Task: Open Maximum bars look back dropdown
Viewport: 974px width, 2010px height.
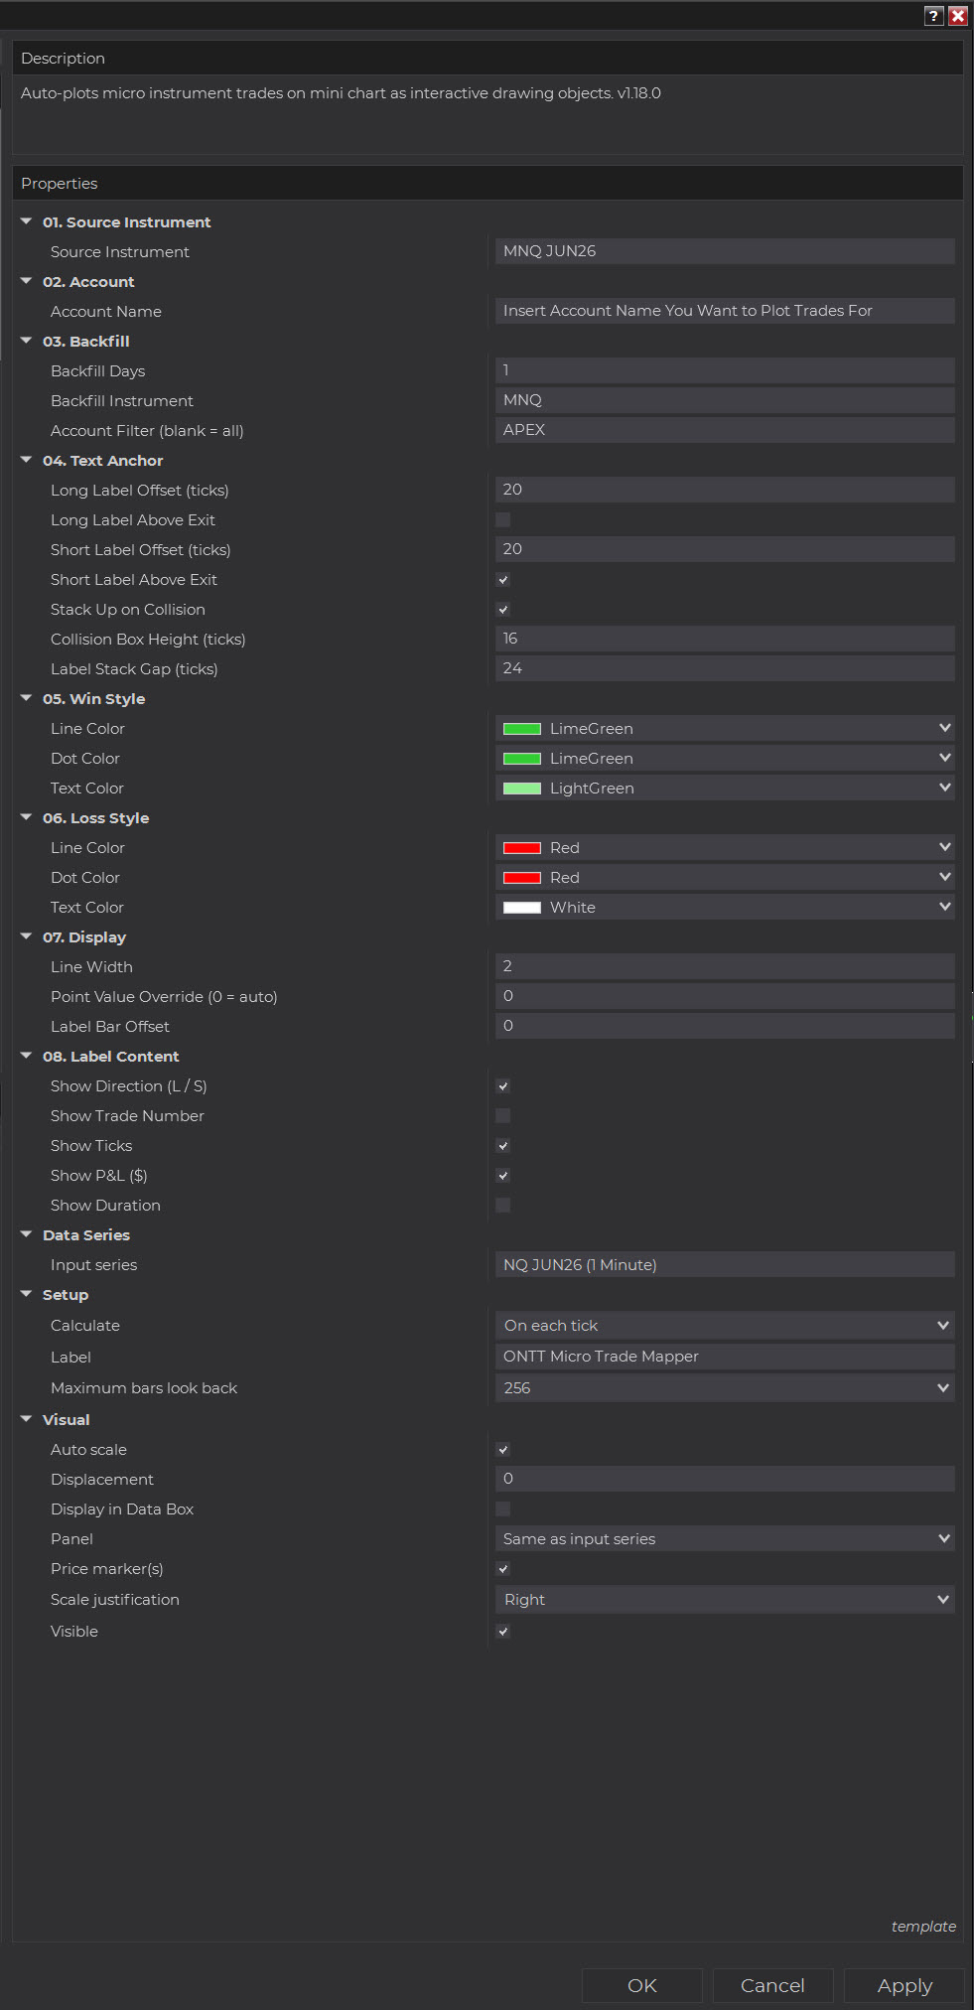Action: click(x=725, y=1387)
